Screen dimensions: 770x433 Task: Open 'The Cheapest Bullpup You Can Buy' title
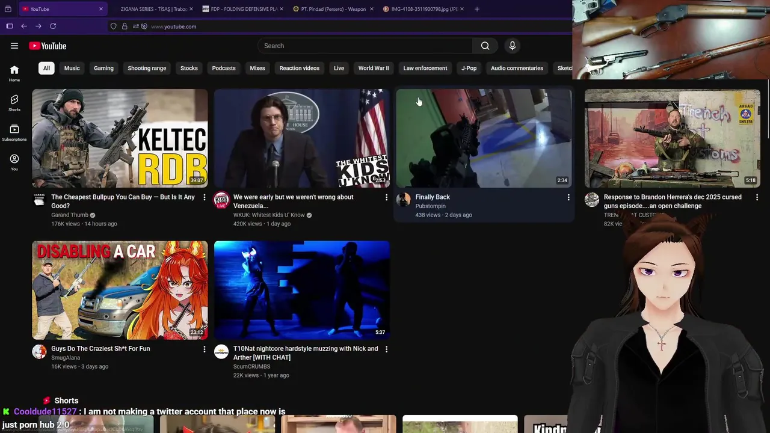click(x=123, y=201)
